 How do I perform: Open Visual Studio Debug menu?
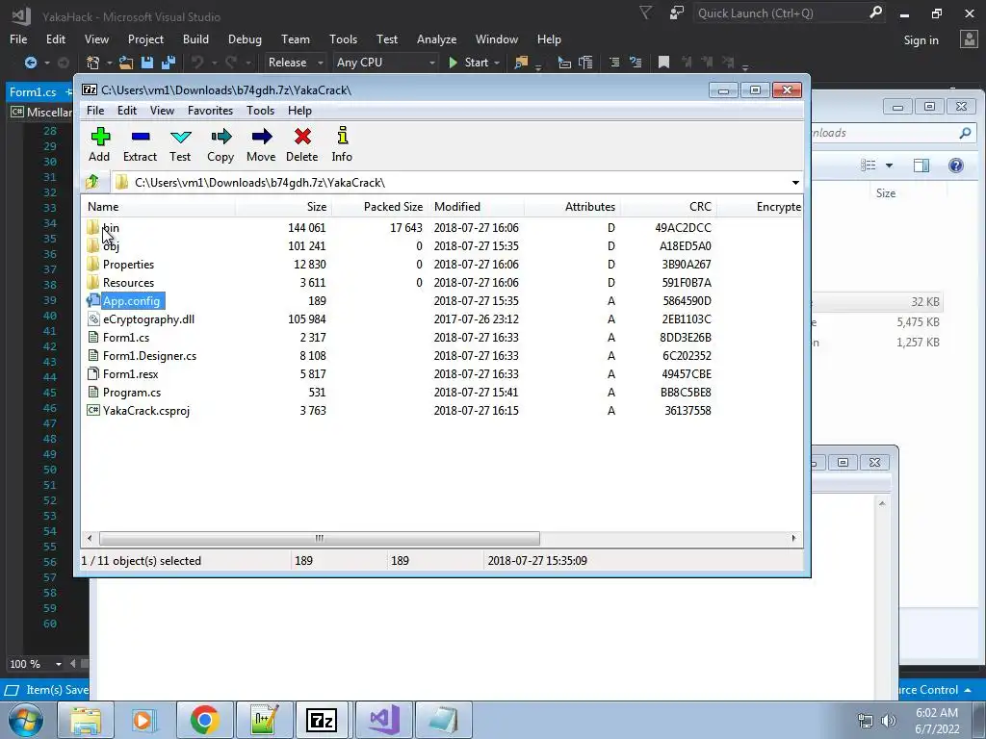coord(245,38)
